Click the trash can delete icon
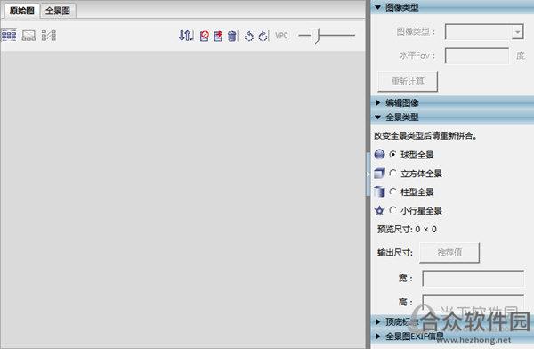 tap(232, 36)
